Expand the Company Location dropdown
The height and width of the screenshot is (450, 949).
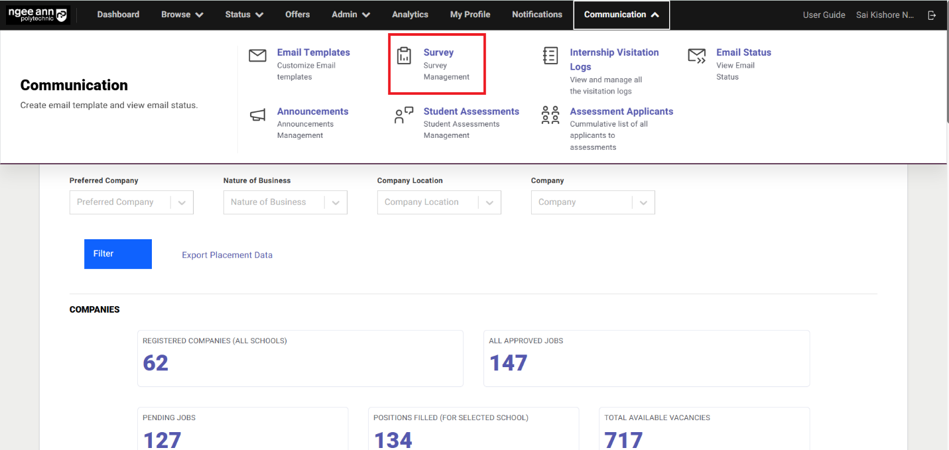pos(489,203)
